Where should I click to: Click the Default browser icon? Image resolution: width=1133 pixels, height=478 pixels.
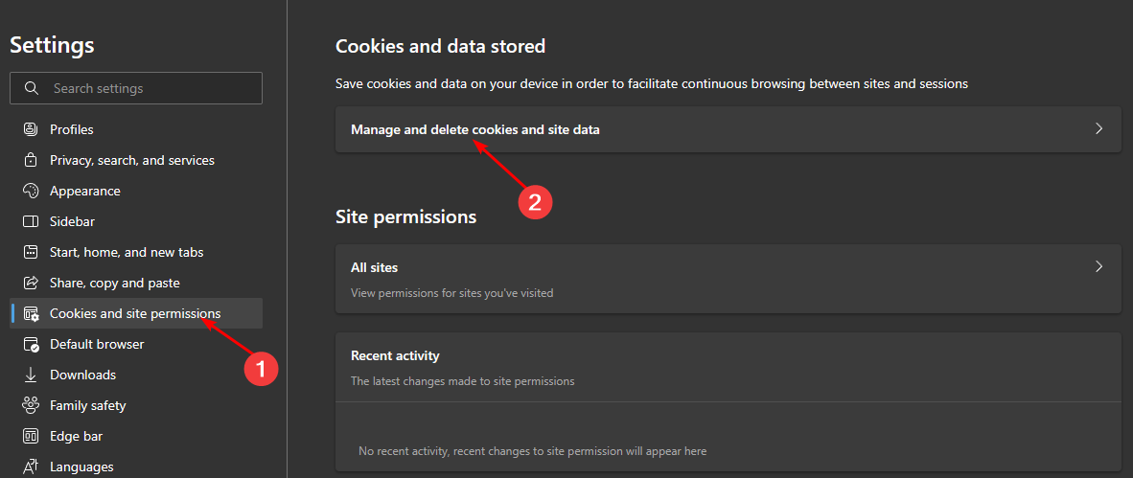click(31, 344)
